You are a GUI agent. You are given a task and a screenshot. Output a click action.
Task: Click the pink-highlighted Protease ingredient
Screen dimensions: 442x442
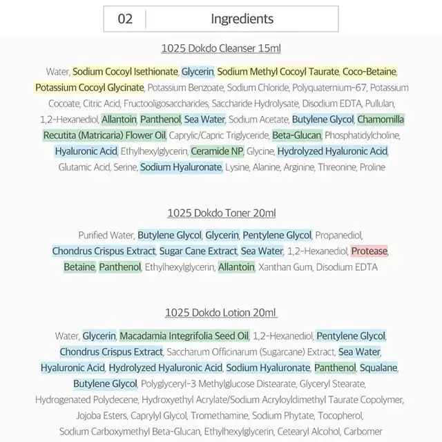tap(369, 251)
